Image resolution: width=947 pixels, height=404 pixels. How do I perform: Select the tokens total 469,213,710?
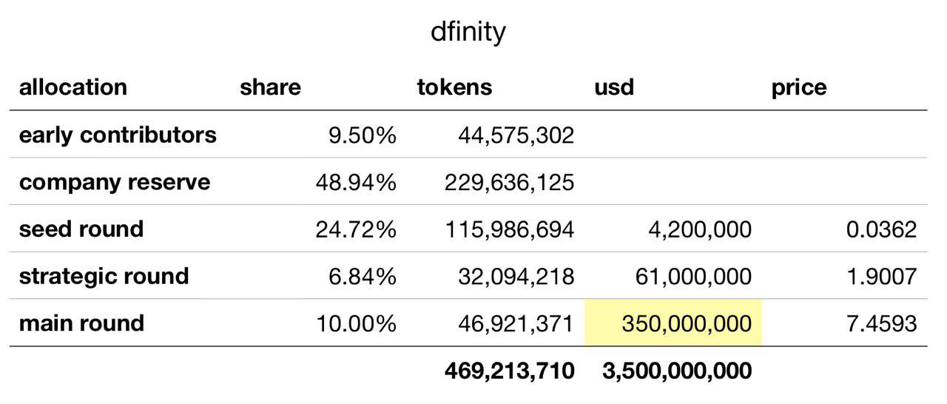click(510, 372)
